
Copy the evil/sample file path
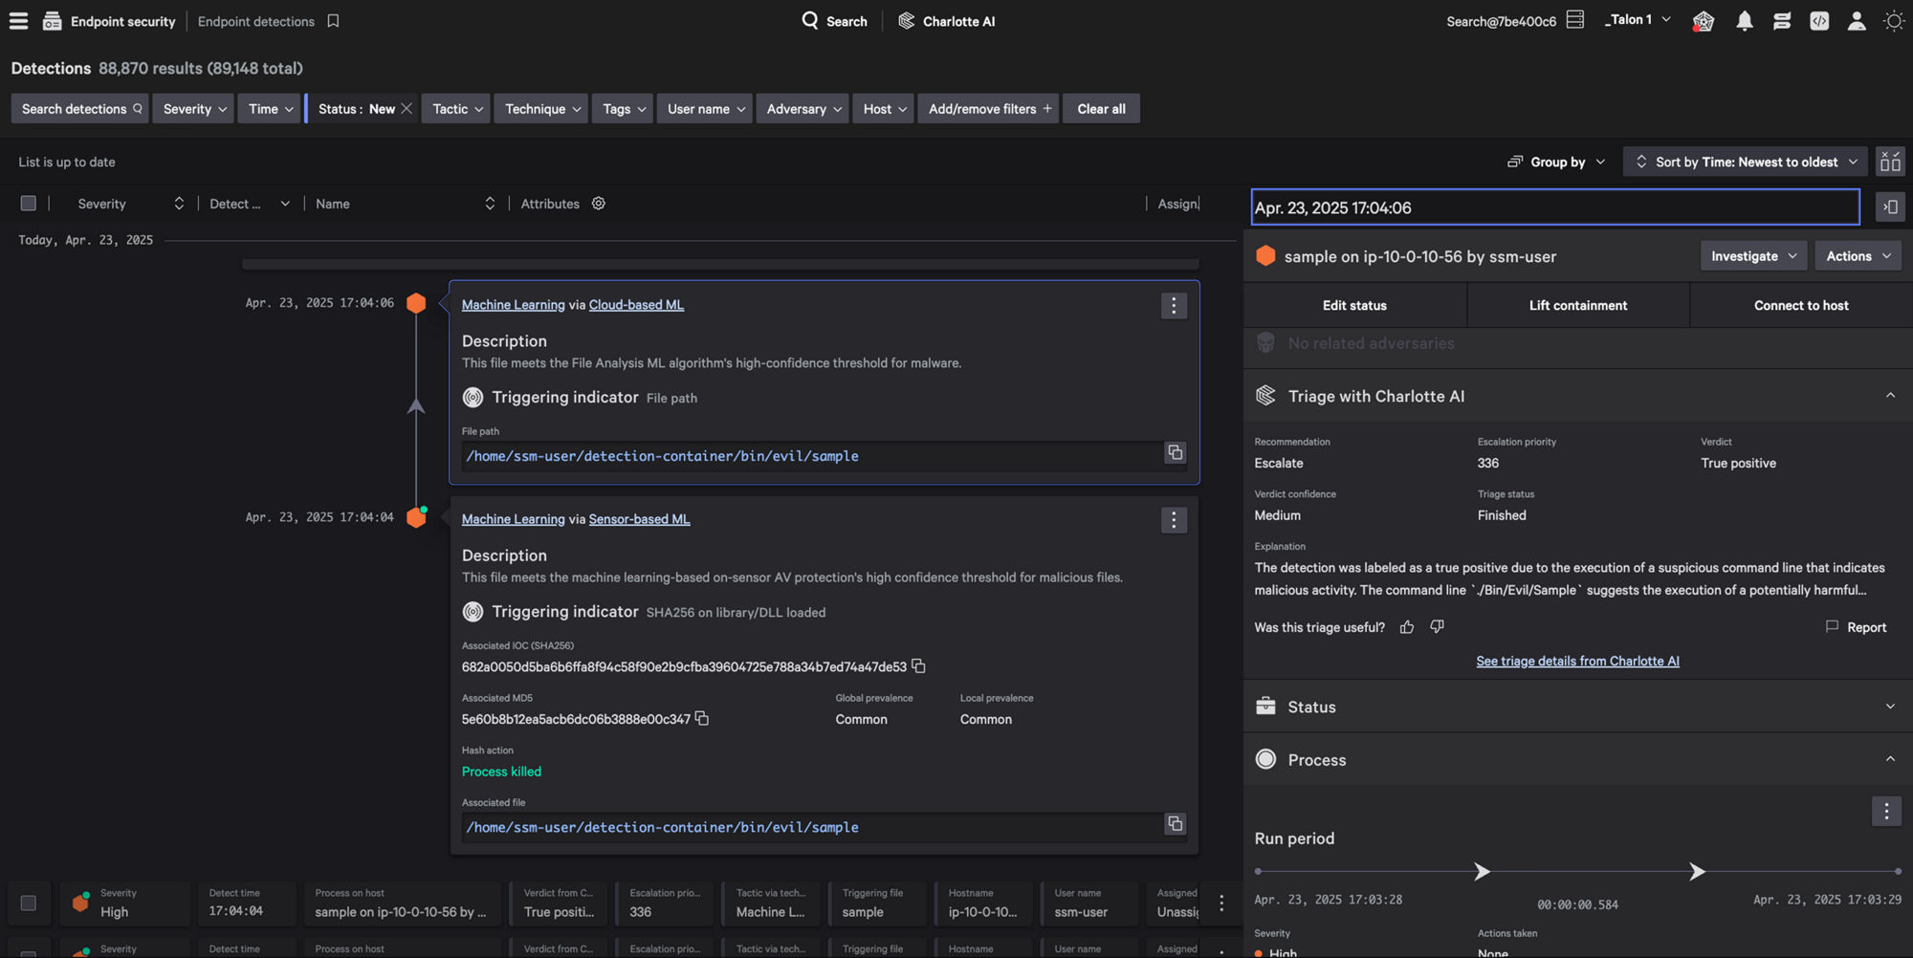[1175, 452]
